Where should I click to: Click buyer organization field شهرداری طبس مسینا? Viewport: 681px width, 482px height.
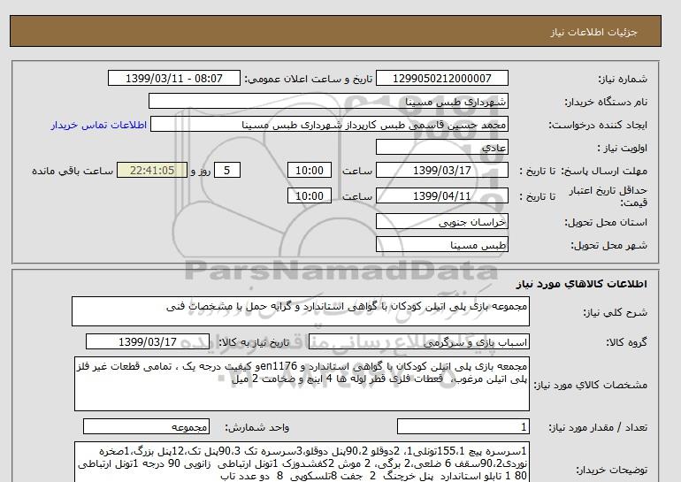tap(328, 102)
